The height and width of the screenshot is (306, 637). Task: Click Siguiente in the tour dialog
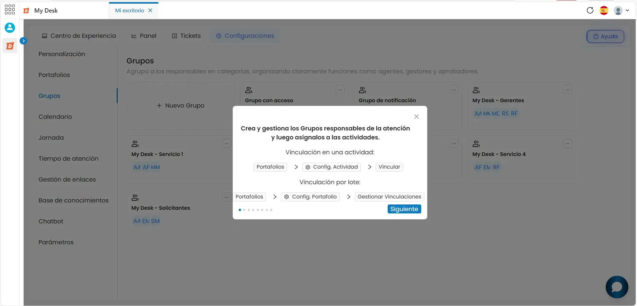[404, 209]
